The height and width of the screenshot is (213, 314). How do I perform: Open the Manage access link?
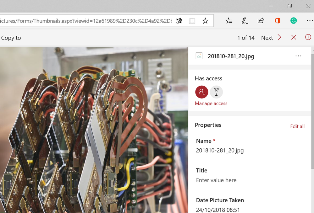coord(211,103)
